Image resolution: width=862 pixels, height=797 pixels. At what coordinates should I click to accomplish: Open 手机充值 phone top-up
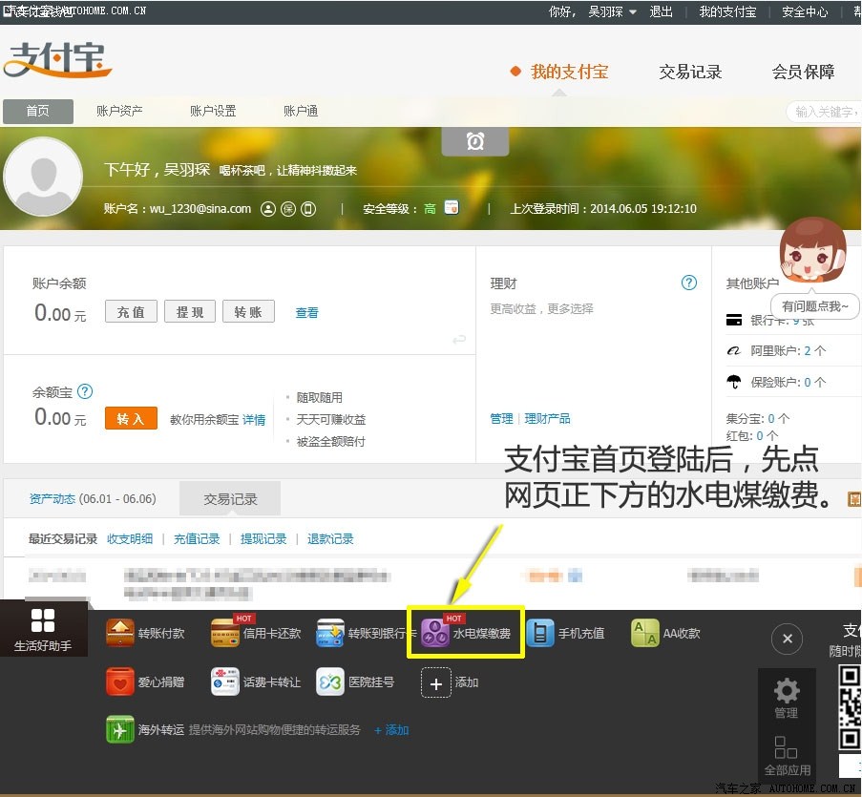point(540,633)
